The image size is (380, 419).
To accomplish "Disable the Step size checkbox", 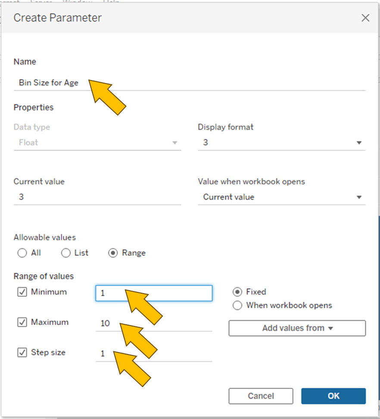I will (22, 353).
